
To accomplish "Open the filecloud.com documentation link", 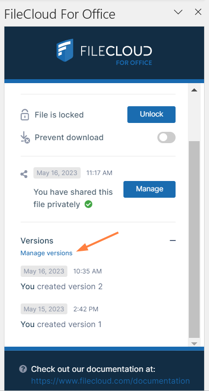I will [110, 381].
